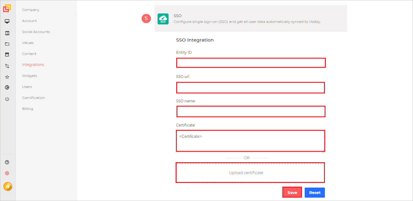Viewport: 413px width, 201px height.
Task: Open the list panel icon
Action: pos(7,33)
